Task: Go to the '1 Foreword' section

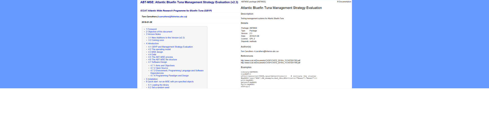Action: click(151, 29)
